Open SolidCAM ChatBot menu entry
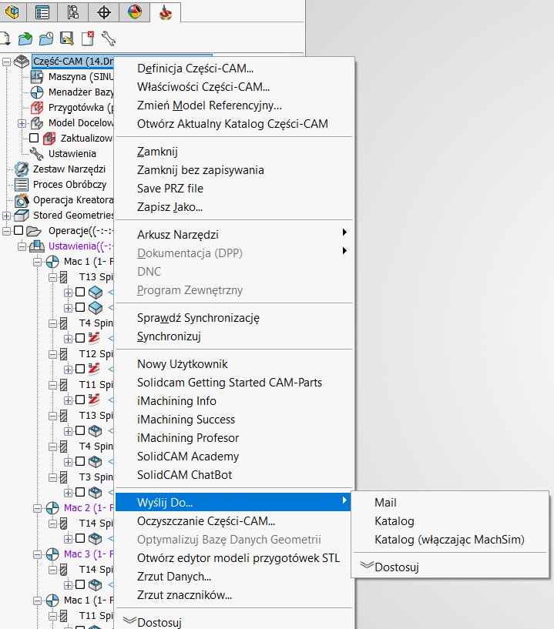 click(234, 474)
